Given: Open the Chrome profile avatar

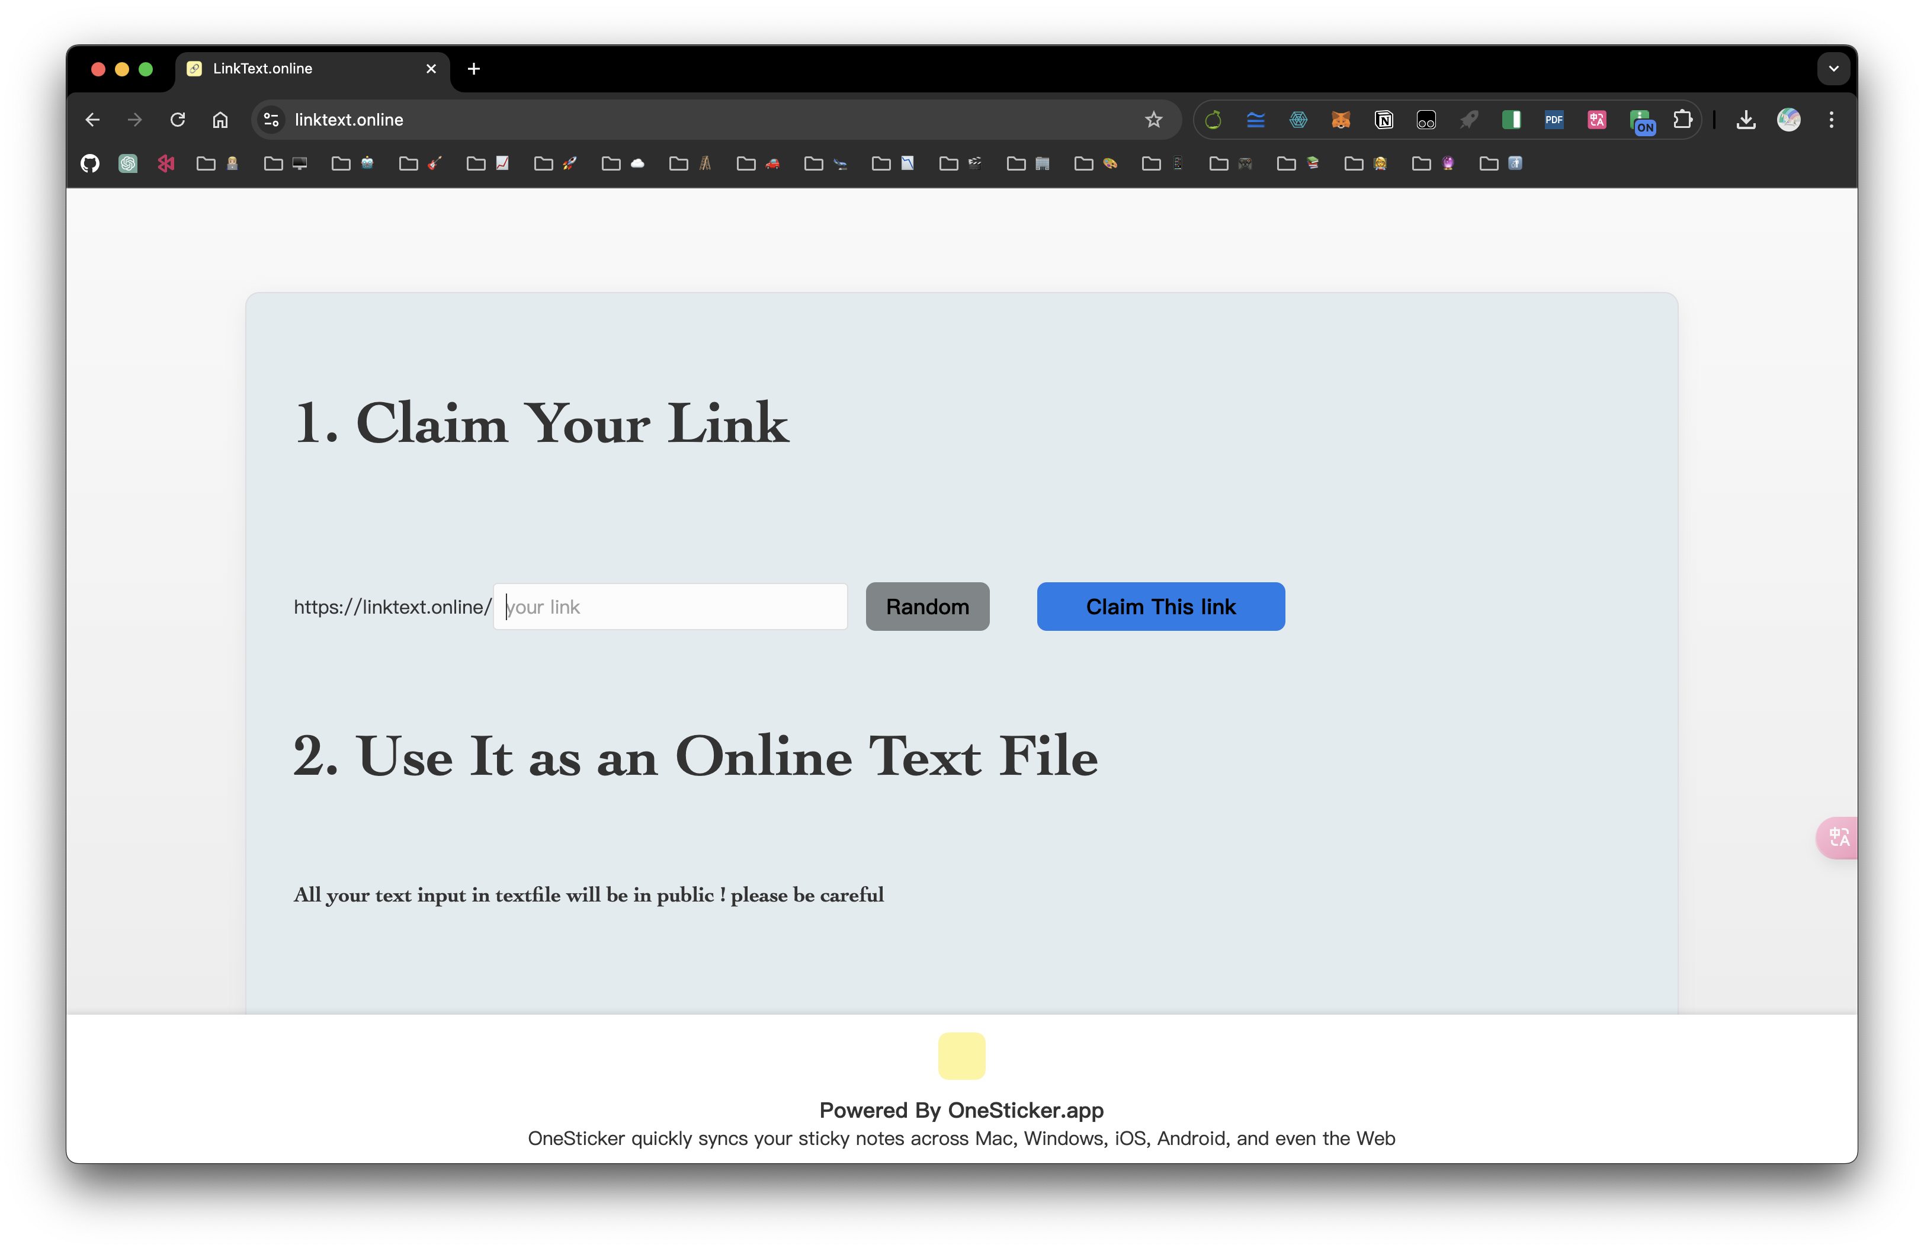Looking at the screenshot, I should point(1789,120).
